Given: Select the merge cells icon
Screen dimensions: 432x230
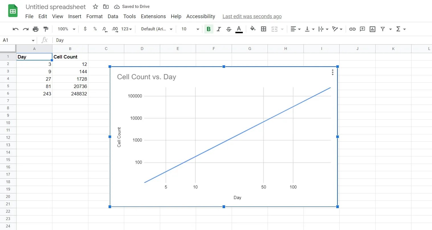Looking at the screenshot, I should click(274, 29).
